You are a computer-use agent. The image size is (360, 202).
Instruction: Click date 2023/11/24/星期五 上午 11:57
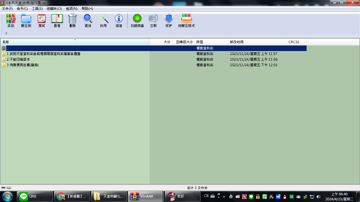click(254, 54)
